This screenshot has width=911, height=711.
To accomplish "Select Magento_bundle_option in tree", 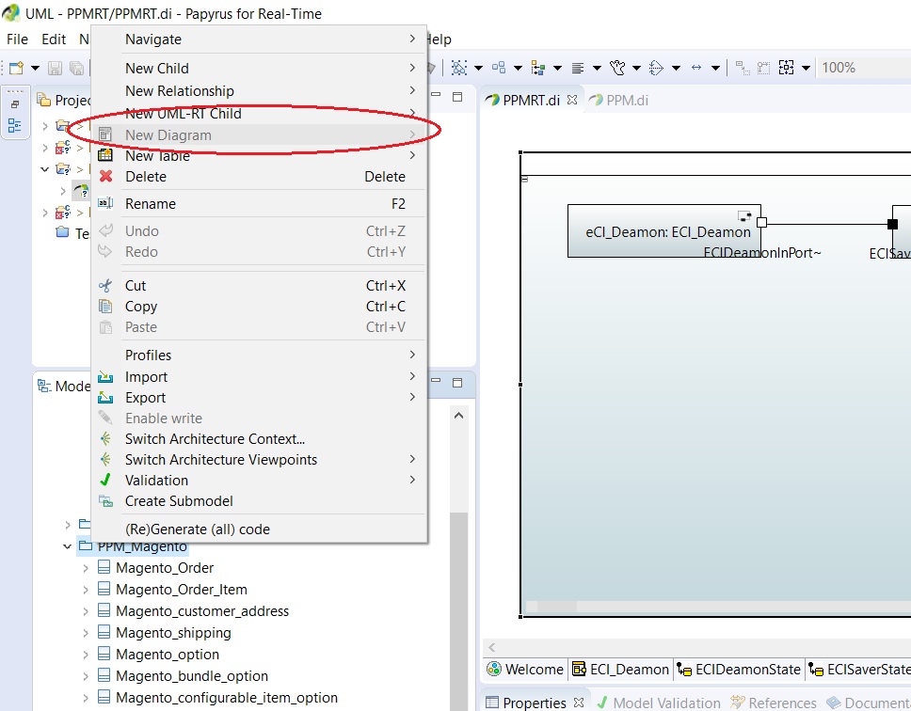I will click(x=192, y=676).
